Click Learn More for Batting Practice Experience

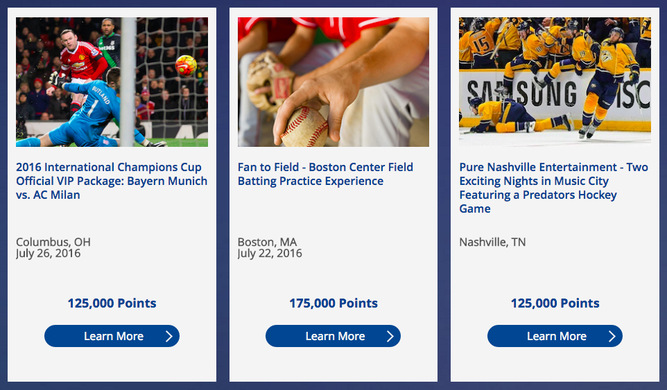point(333,336)
